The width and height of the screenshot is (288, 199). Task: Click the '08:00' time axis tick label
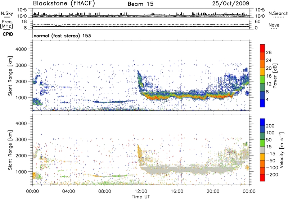105,191
